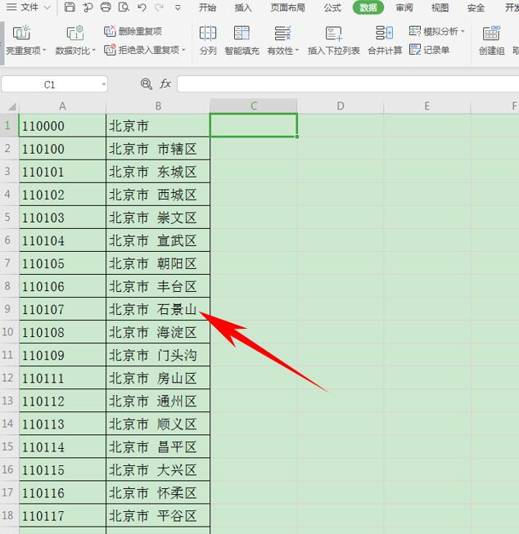Click the 分列 text-to-columns icon
Screen dimensions: 519x534
tap(208, 33)
